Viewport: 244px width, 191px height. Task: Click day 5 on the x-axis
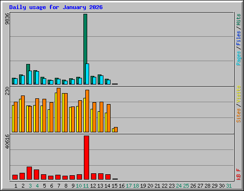tap(44, 186)
